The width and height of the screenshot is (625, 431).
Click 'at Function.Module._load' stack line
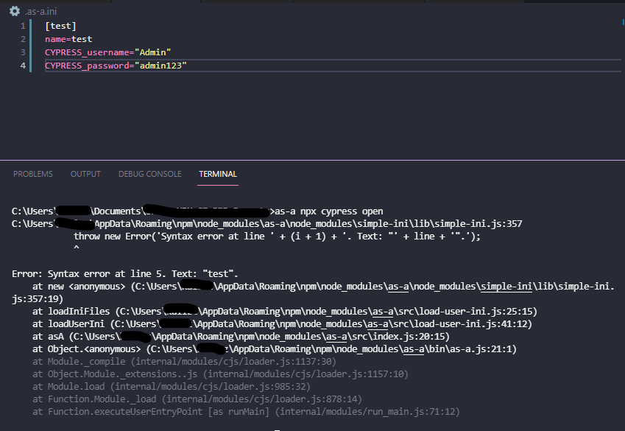tap(197, 399)
